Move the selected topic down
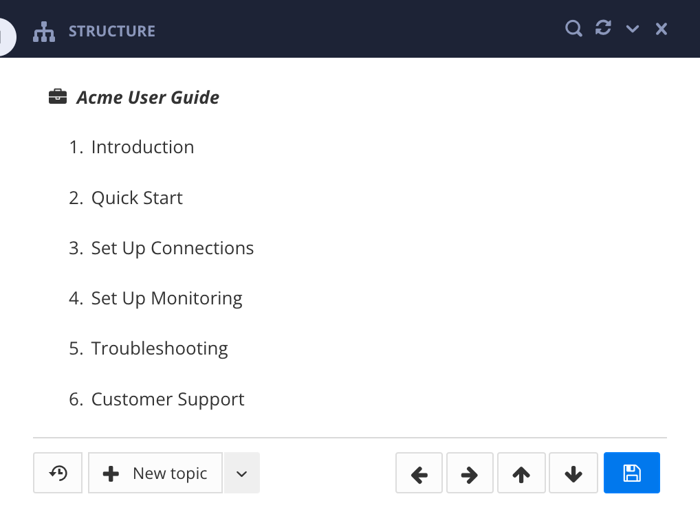Image resolution: width=700 pixels, height=514 pixels. (573, 473)
